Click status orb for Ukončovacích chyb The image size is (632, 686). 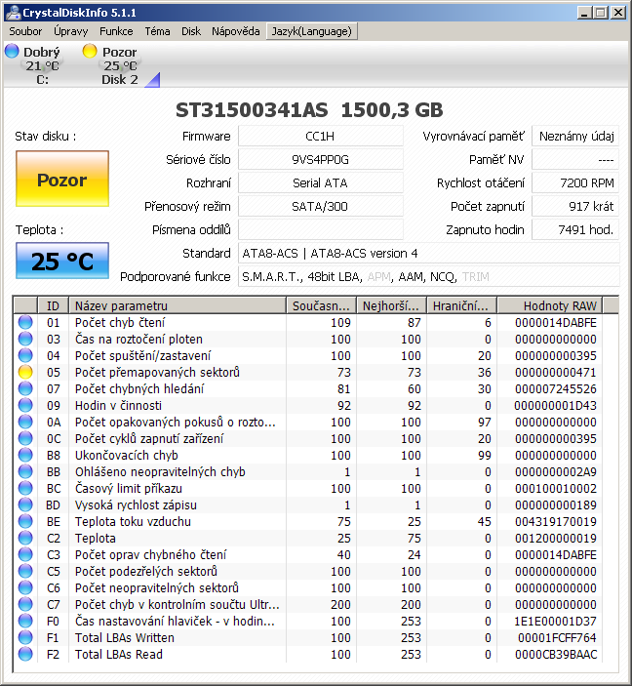25,455
